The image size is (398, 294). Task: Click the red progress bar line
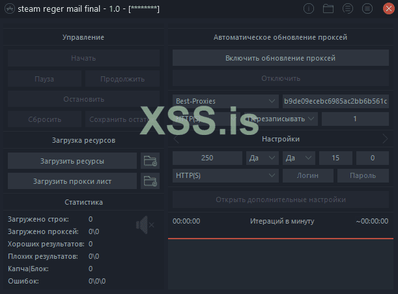[x=281, y=239]
